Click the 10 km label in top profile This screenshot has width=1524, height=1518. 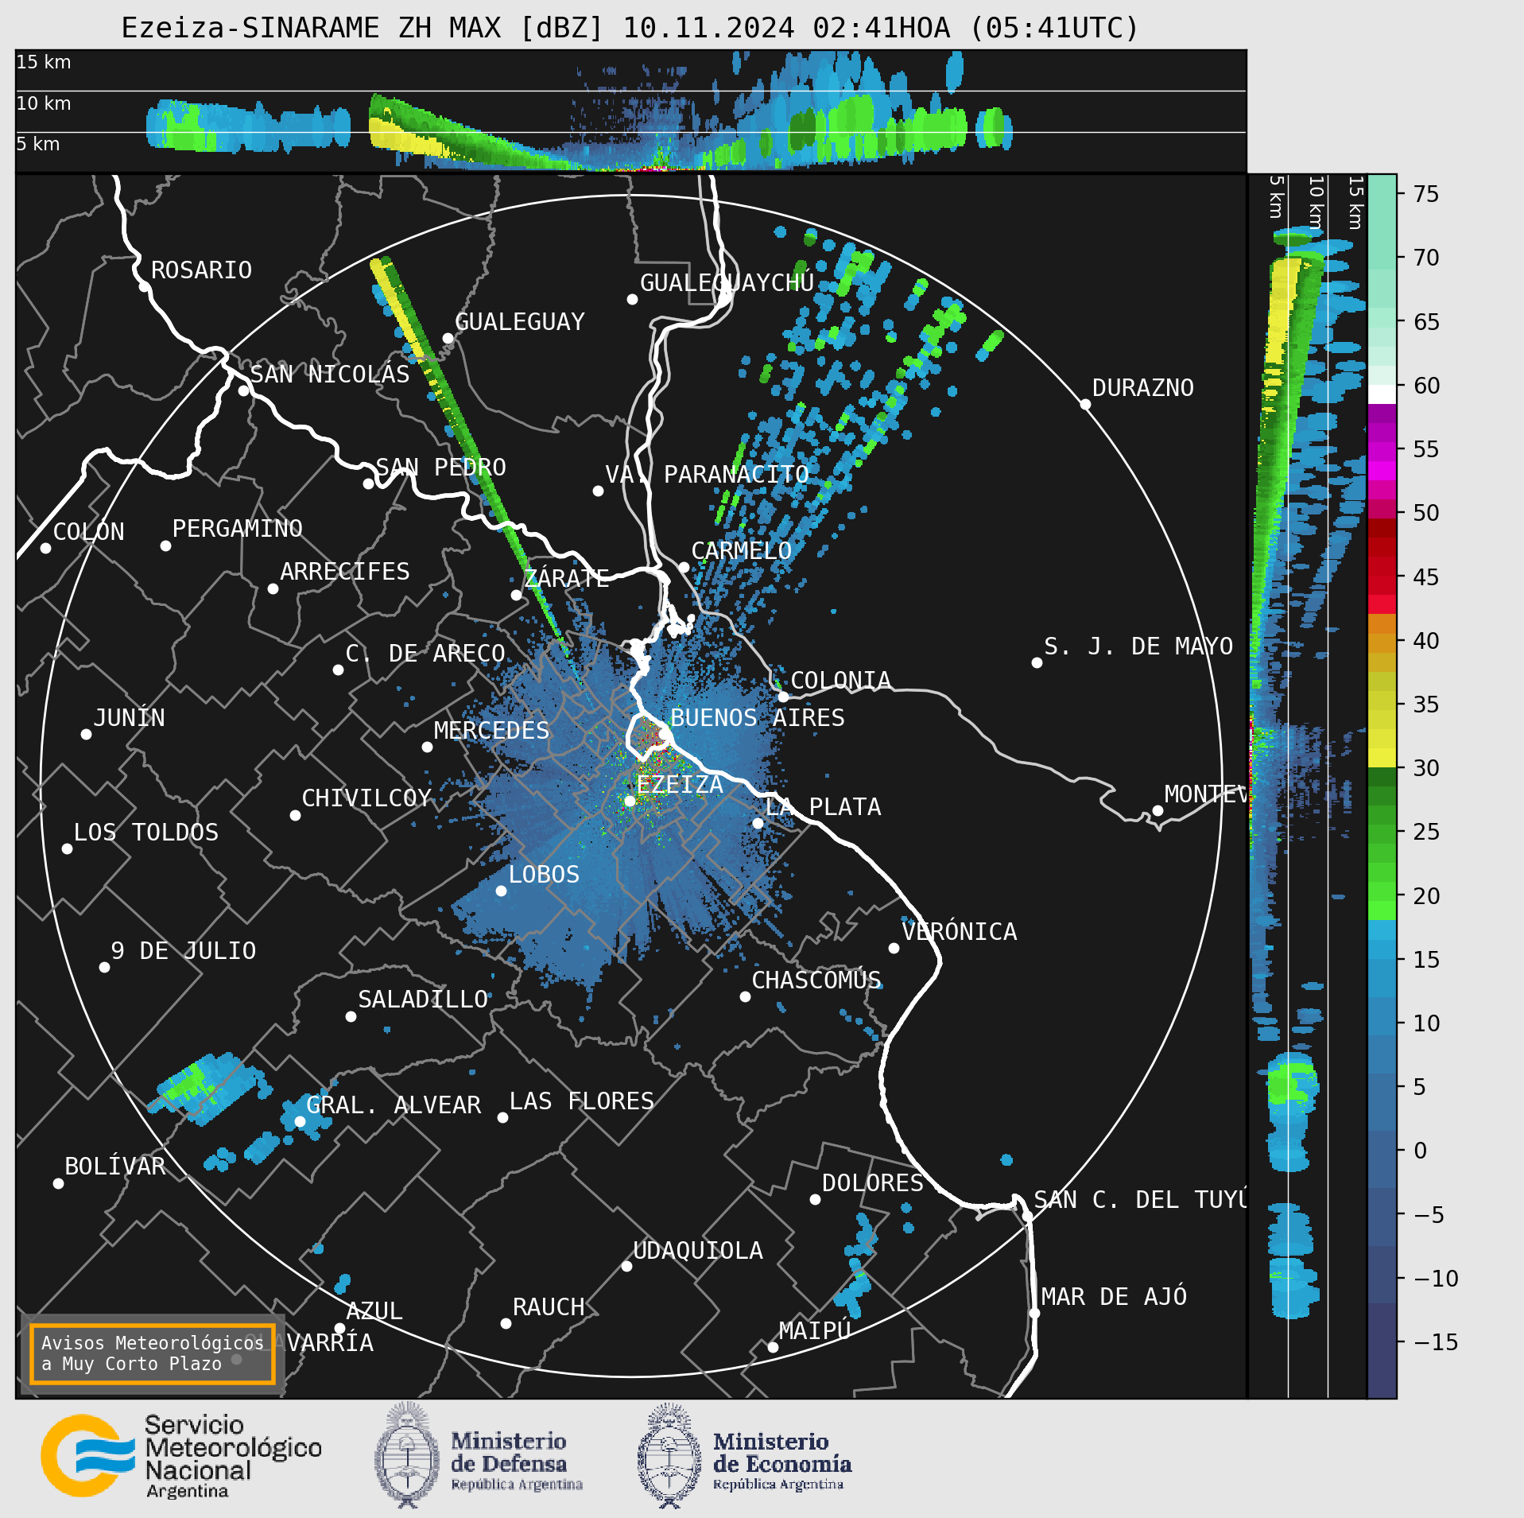[44, 103]
